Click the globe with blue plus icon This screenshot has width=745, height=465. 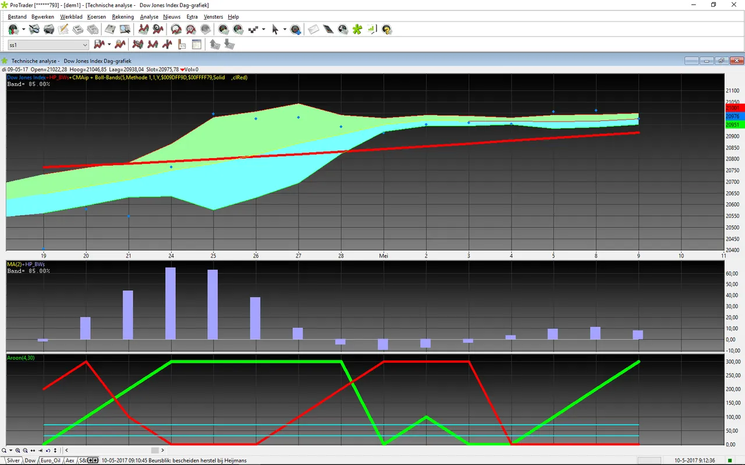[296, 29]
